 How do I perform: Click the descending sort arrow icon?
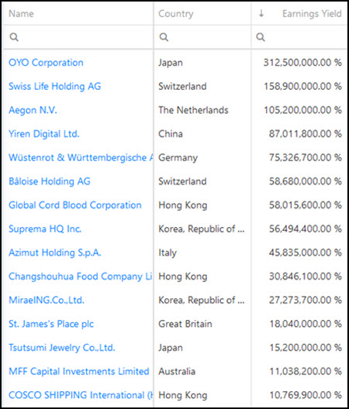point(261,13)
